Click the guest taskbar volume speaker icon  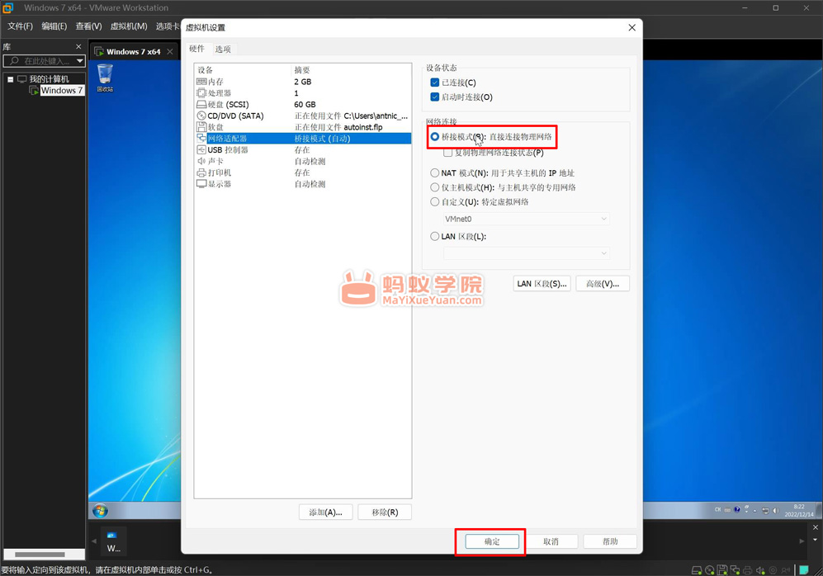pos(776,511)
